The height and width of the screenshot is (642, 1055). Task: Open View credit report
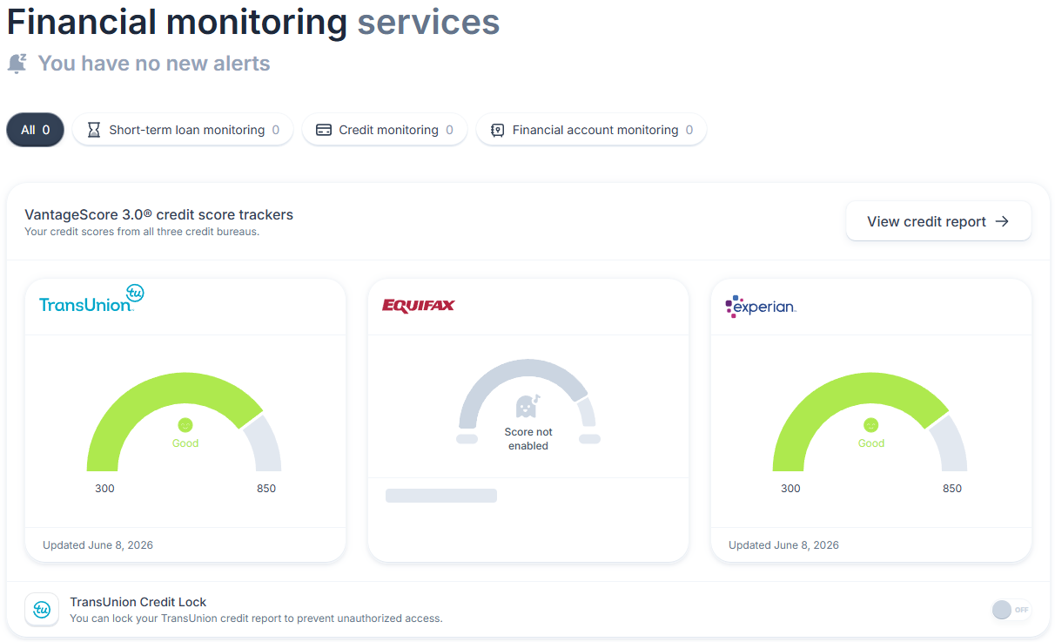[938, 221]
